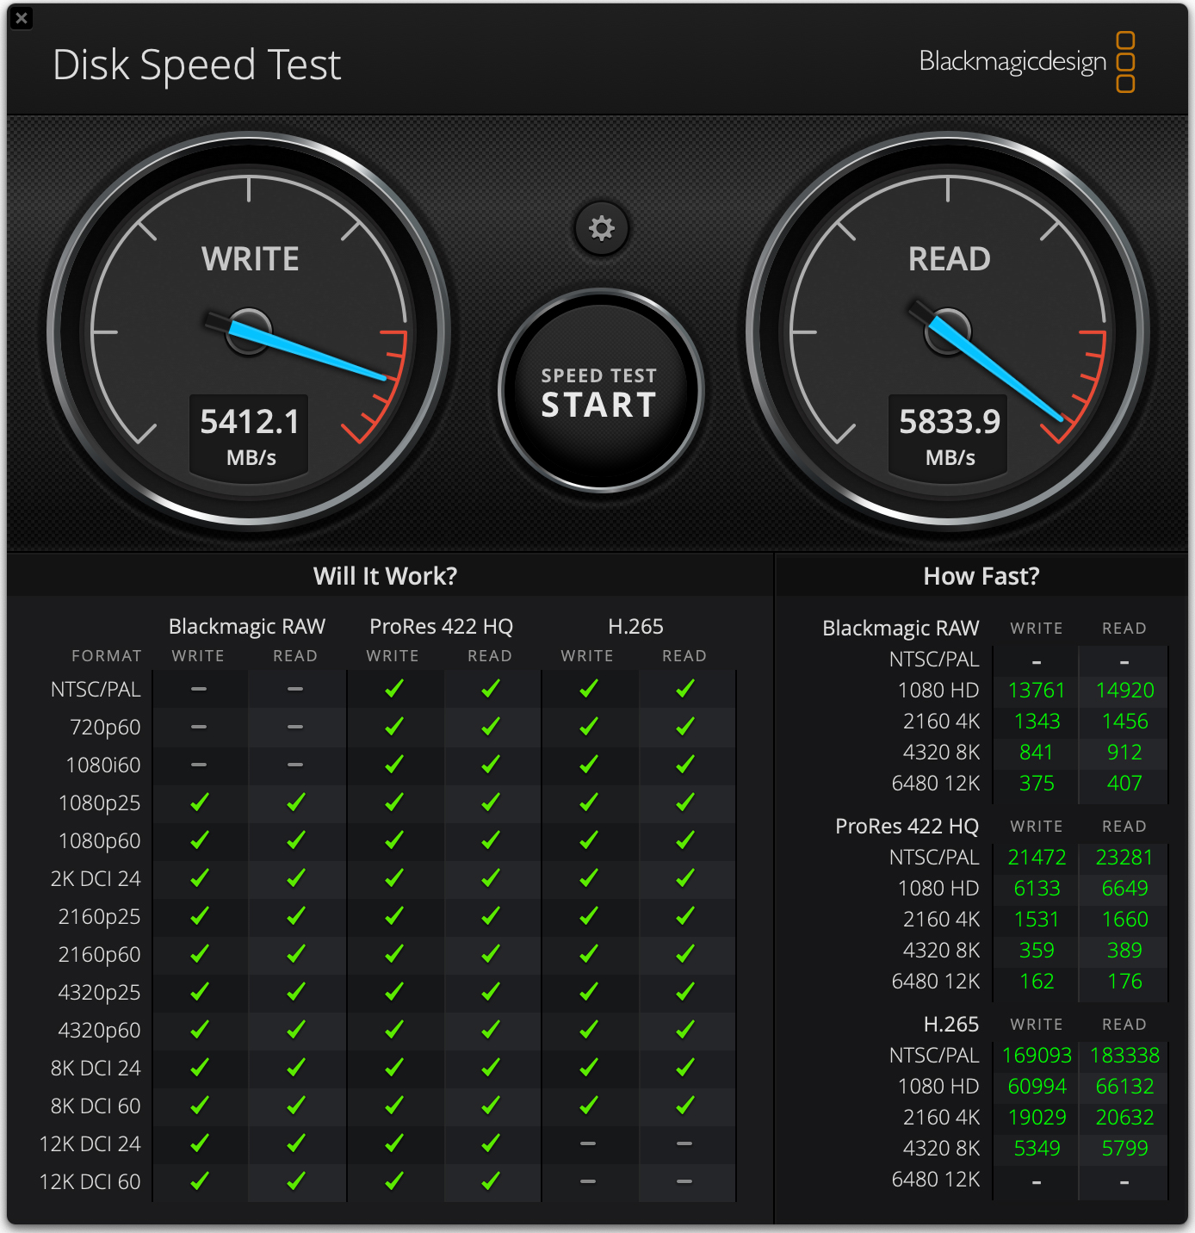The image size is (1195, 1233).
Task: Click the FORMAT column header
Action: 107,656
